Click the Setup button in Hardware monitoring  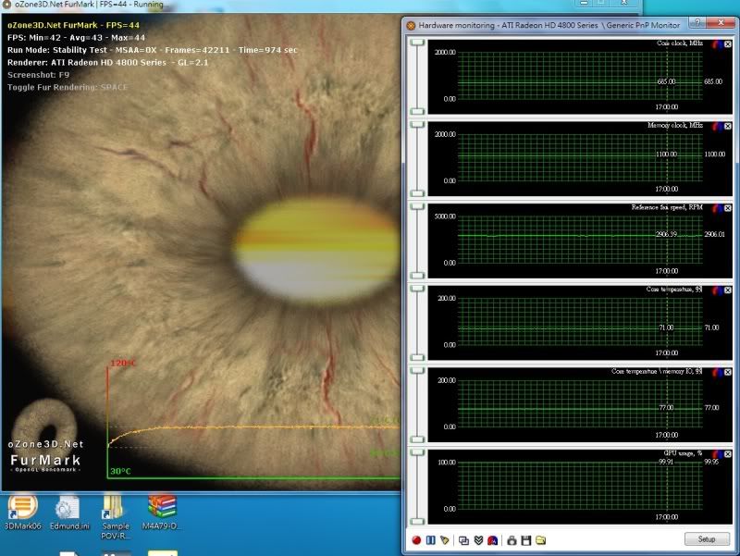point(707,539)
